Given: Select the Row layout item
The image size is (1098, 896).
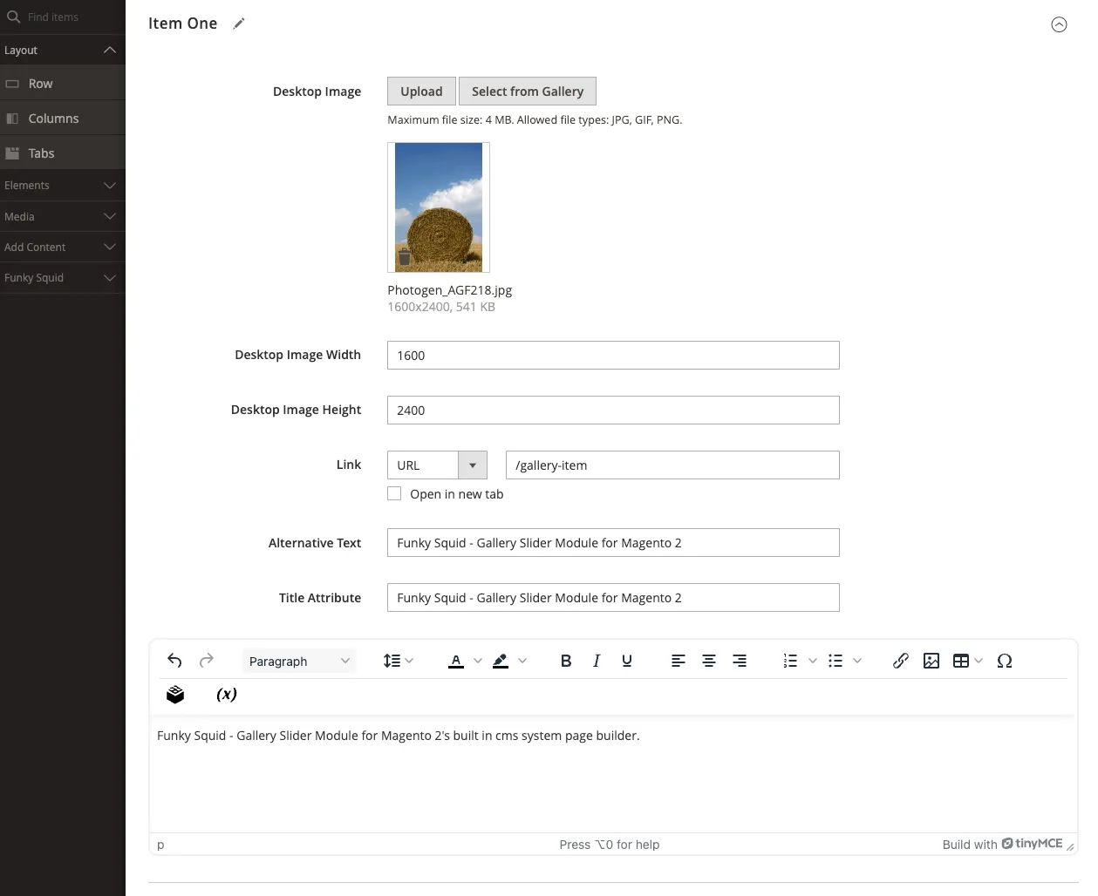Looking at the screenshot, I should pyautogui.click(x=62, y=84).
